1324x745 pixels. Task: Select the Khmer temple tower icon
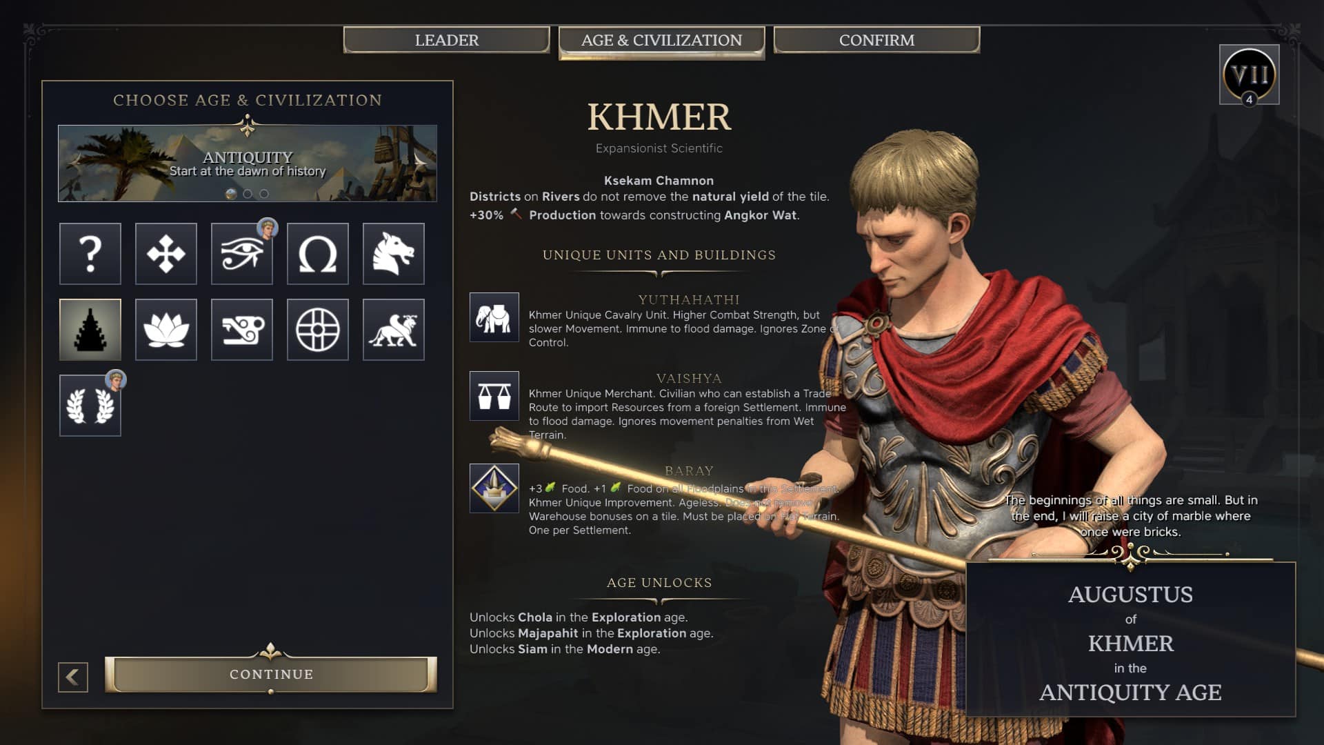click(x=90, y=330)
